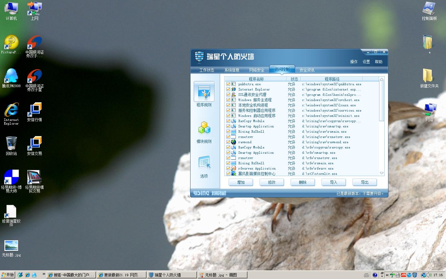
Task: Click the 修改 (Modify) button
Action: coord(272,182)
